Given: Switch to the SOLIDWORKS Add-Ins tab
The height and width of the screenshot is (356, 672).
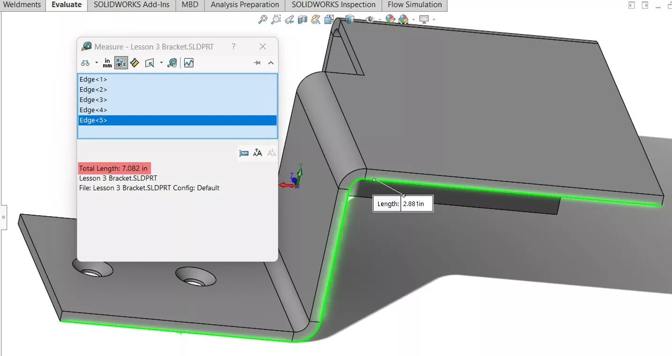Looking at the screenshot, I should (x=132, y=5).
